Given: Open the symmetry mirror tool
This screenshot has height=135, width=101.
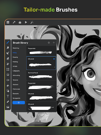Looking at the screenshot, I should 8,80.
